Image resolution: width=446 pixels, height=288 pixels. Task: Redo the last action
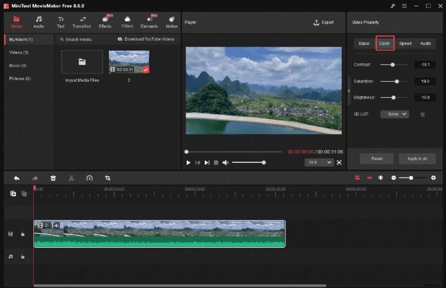[x=35, y=178]
